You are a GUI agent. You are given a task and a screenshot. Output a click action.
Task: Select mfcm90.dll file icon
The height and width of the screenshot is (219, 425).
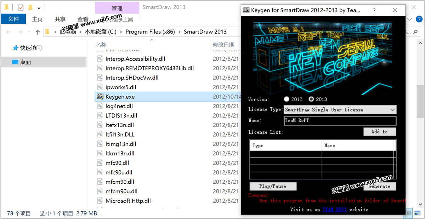click(x=100, y=182)
